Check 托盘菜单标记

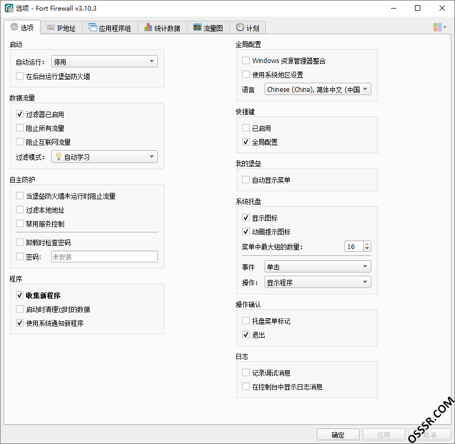[246, 321]
